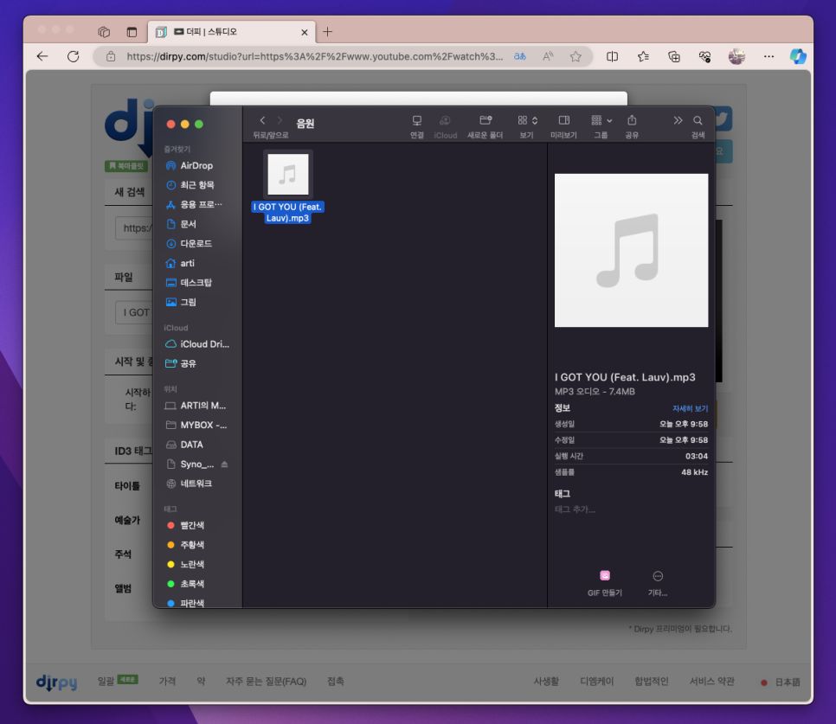Open the 그룹 grouping dropdown

click(601, 121)
